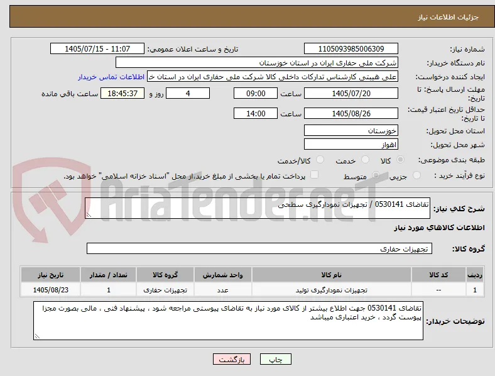
Task: Click the نام کالا column header
Action: point(332,275)
